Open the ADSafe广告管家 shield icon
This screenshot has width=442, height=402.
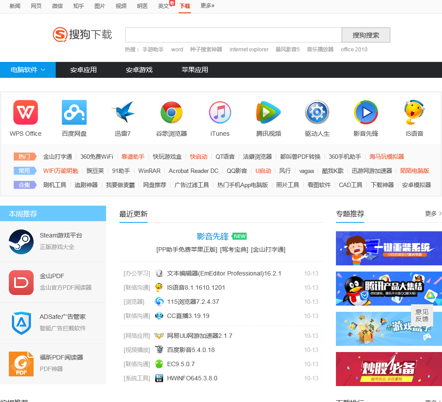click(21, 323)
